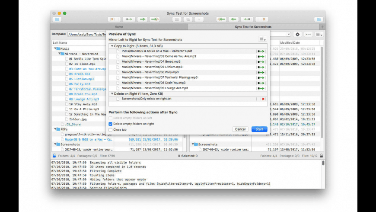This screenshot has width=376, height=212.
Task: Open the sync preview options dropdown menu
Action: (x=262, y=39)
